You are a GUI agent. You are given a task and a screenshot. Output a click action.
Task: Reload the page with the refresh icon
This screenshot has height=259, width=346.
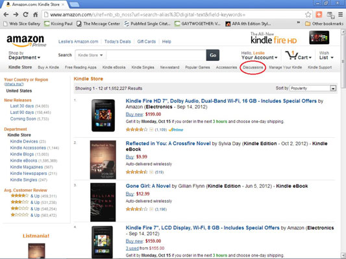coord(25,14)
